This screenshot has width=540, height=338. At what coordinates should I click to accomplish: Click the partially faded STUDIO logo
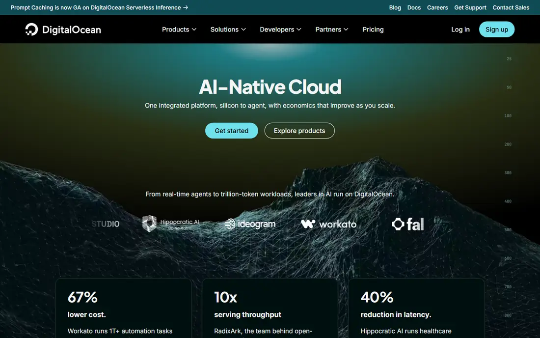tap(106, 224)
